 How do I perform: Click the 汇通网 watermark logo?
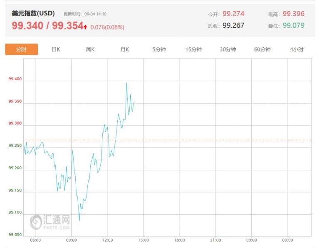[50, 222]
